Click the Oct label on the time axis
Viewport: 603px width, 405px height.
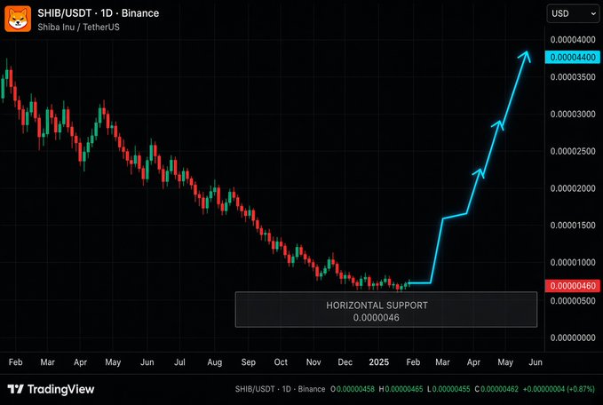coord(281,362)
